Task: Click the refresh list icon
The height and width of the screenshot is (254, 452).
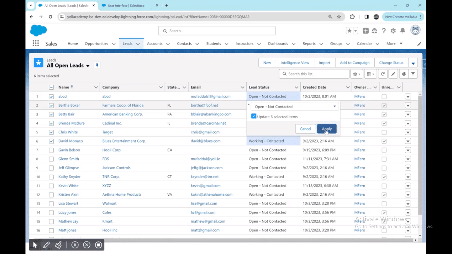Action: 383,74
